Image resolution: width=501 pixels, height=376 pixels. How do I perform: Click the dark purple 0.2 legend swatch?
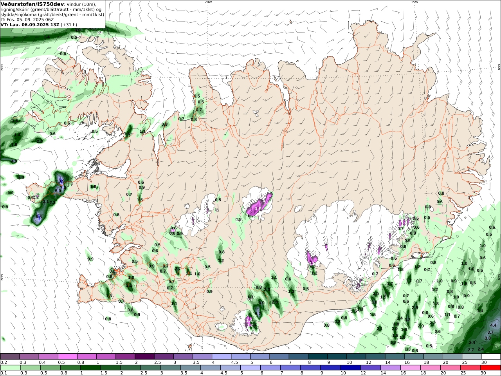(x=10, y=356)
